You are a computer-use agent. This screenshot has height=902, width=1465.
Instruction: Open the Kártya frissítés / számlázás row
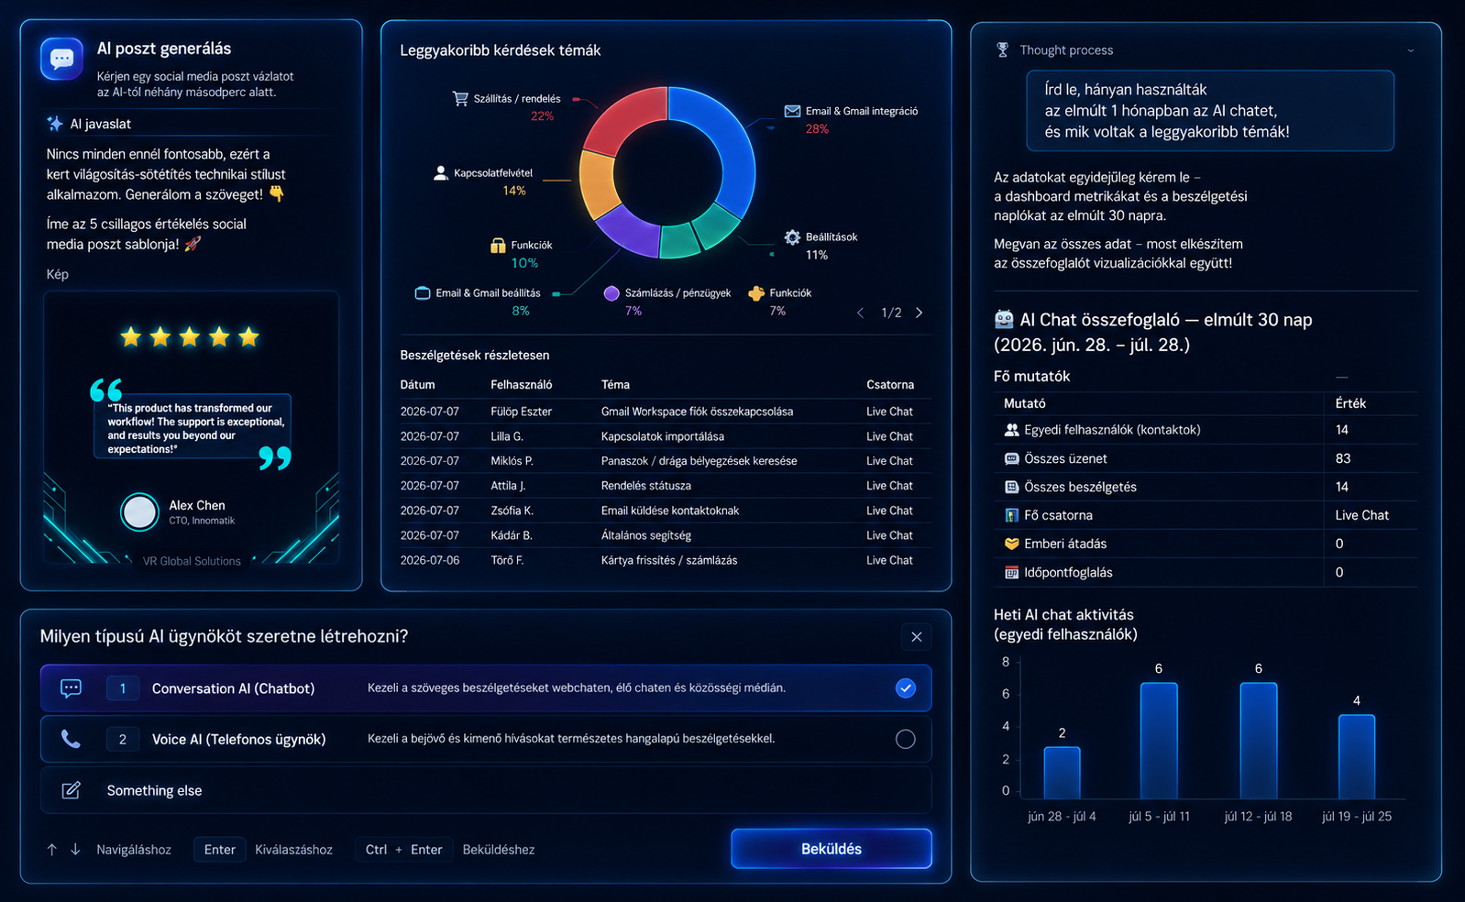pos(666,560)
